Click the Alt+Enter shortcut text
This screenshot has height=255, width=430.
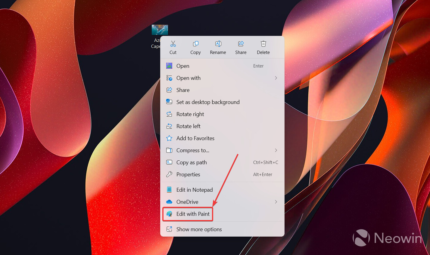tap(263, 175)
